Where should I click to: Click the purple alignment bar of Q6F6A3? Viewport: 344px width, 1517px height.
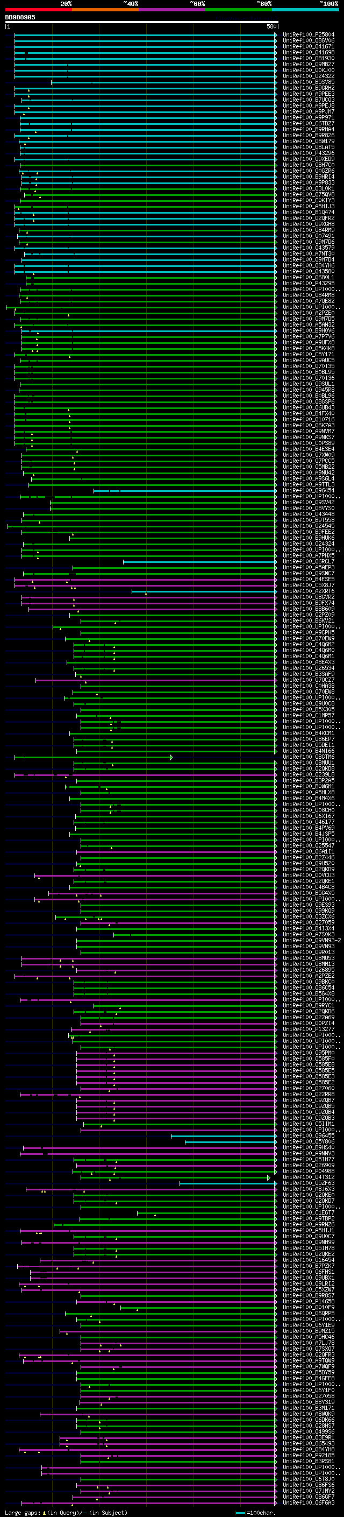pos(148,1503)
